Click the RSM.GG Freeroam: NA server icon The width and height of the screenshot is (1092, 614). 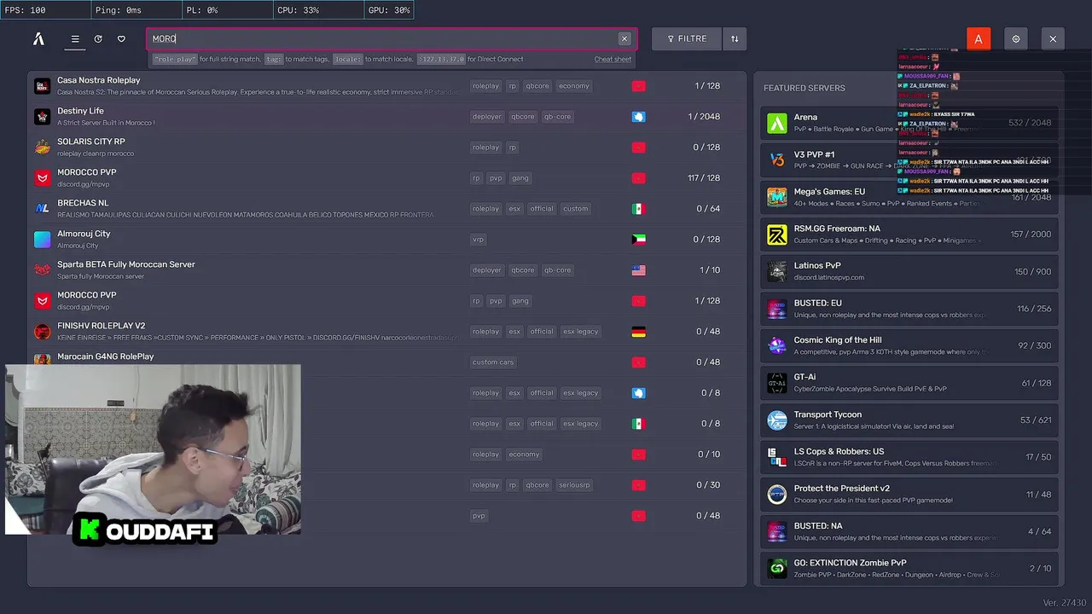777,235
